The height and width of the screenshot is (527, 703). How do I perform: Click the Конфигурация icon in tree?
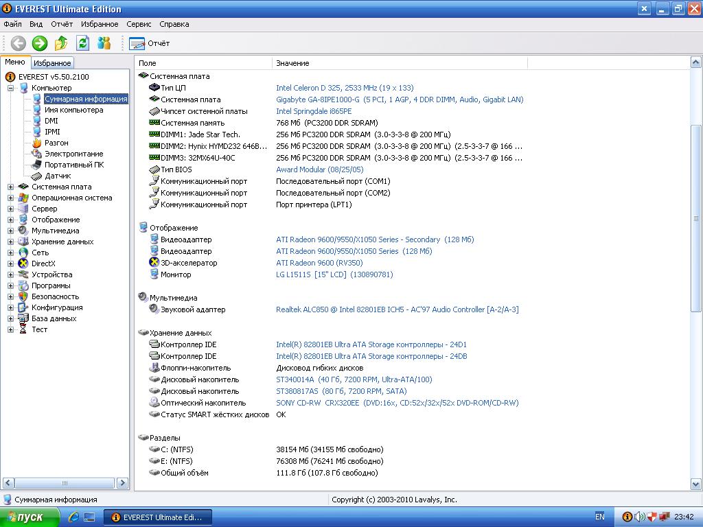coord(23,308)
